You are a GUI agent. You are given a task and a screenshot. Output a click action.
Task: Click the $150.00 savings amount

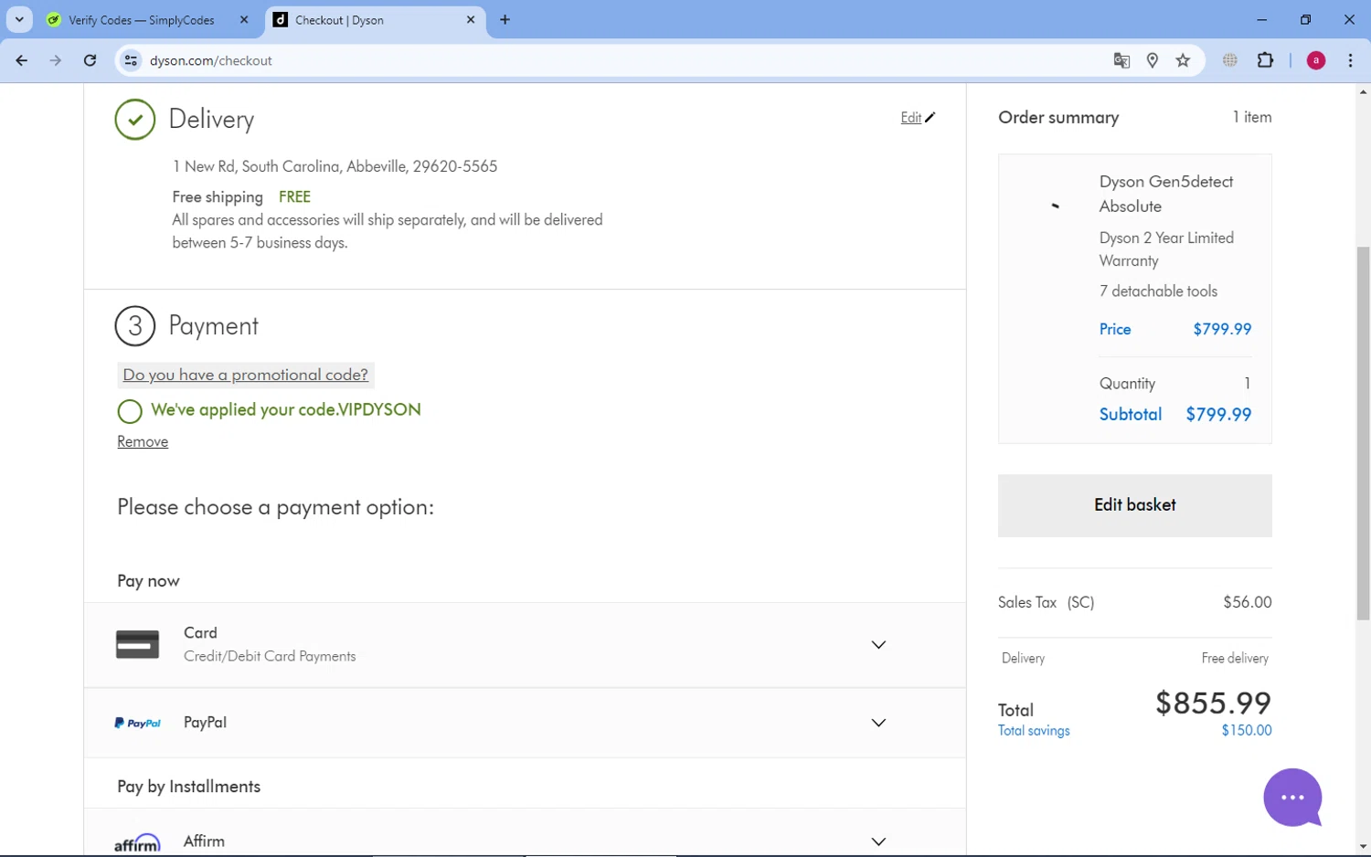(x=1247, y=730)
